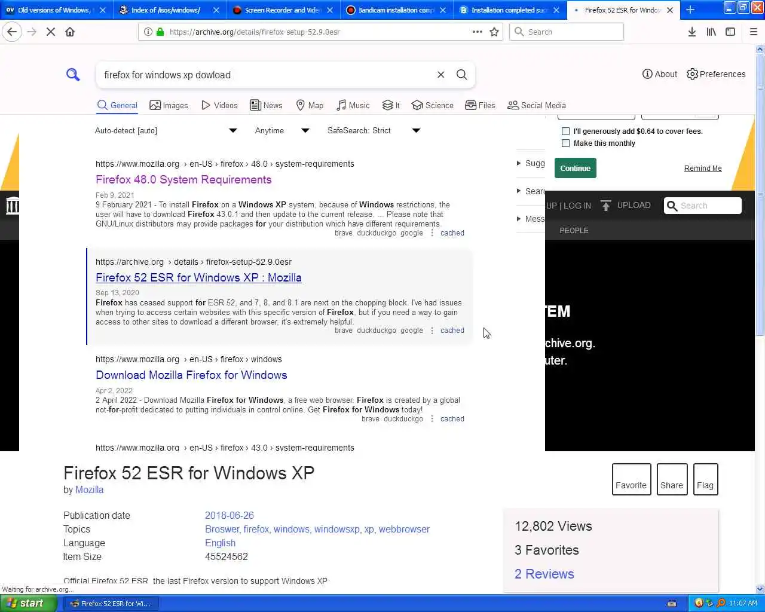Open the search Preferences

(716, 74)
